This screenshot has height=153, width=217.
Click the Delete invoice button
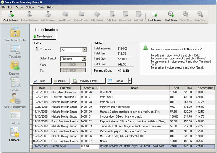61,81
